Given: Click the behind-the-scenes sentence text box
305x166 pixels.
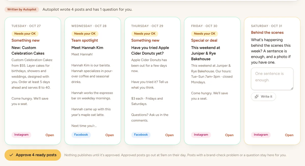Looking at the screenshot, I should [x=272, y=79].
